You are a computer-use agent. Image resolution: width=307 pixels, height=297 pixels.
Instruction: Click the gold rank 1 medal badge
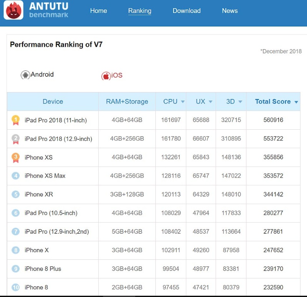click(x=15, y=120)
